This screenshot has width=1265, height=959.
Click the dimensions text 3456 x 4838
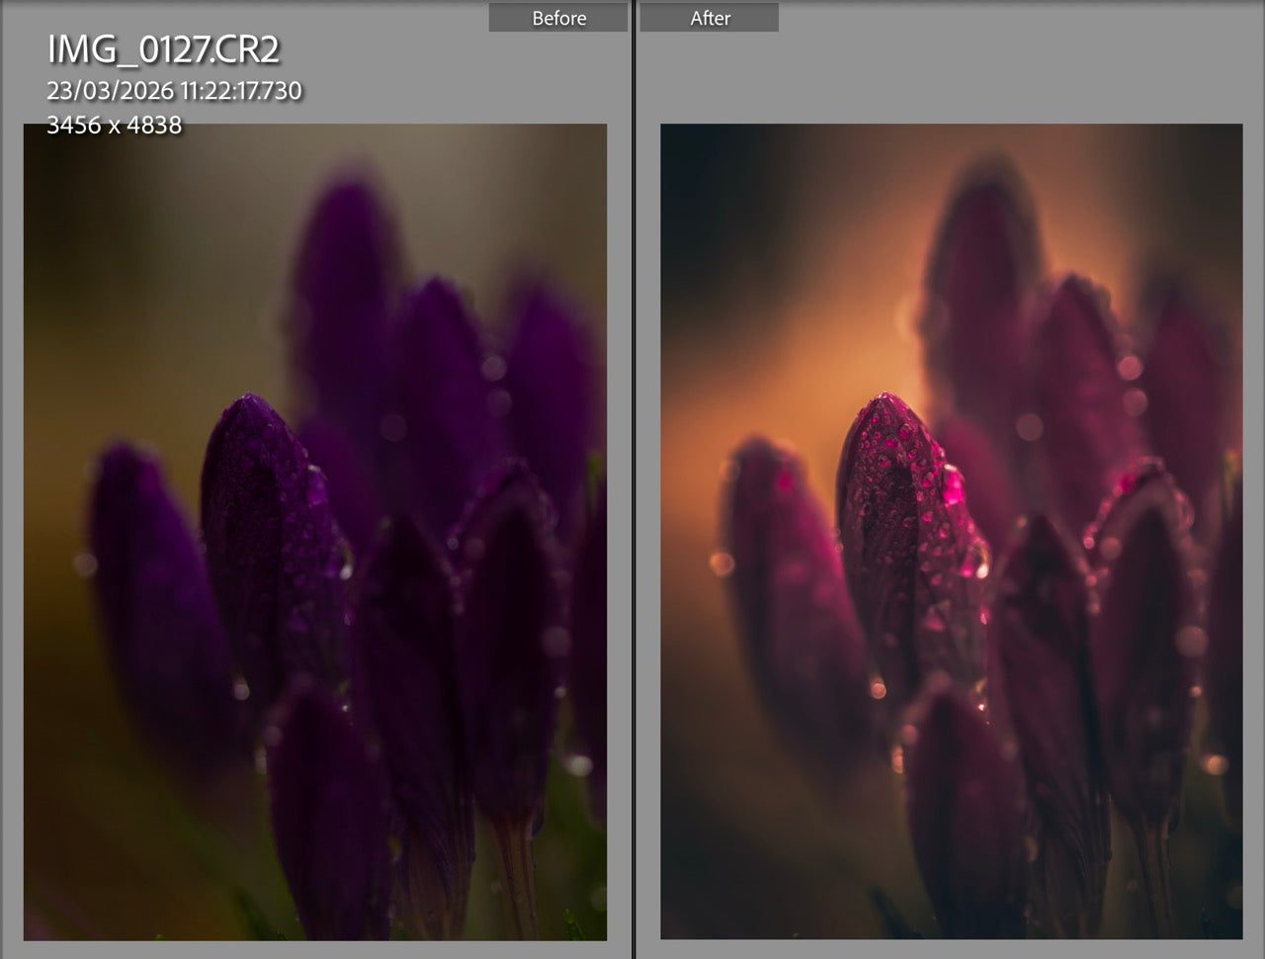pyautogui.click(x=114, y=126)
